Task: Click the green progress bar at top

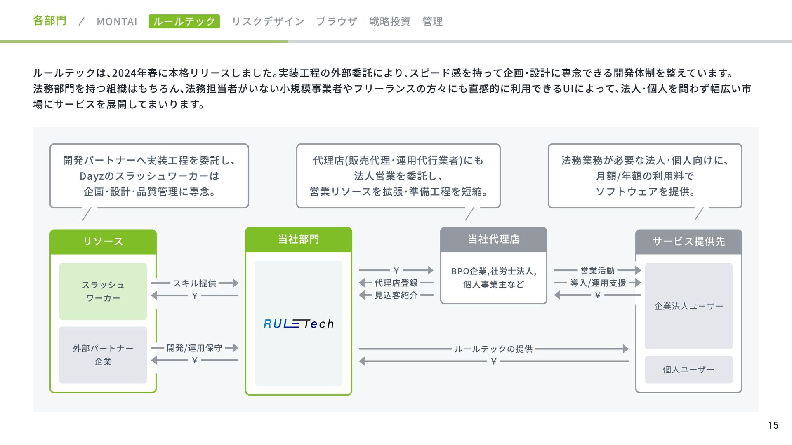Action: pyautogui.click(x=144, y=42)
